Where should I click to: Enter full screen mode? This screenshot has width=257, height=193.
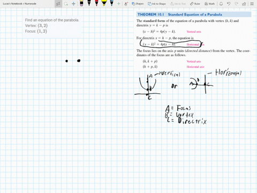252,4
